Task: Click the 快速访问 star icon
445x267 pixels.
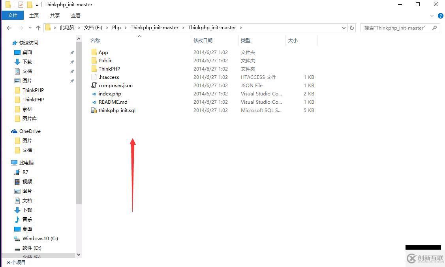Action: (15, 43)
